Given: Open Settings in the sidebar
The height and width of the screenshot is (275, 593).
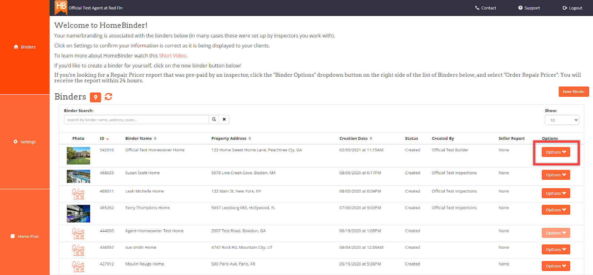Looking at the screenshot, I should [x=24, y=142].
